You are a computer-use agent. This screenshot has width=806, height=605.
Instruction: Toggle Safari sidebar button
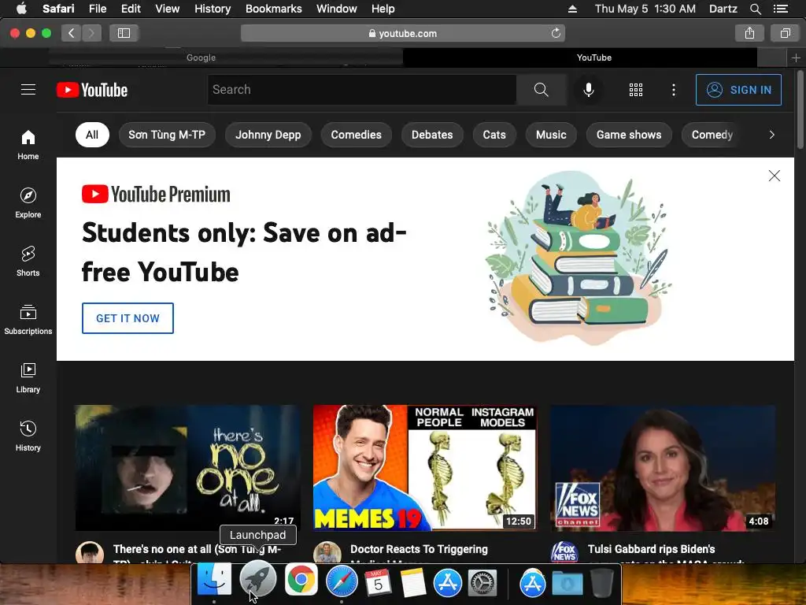[x=124, y=33]
